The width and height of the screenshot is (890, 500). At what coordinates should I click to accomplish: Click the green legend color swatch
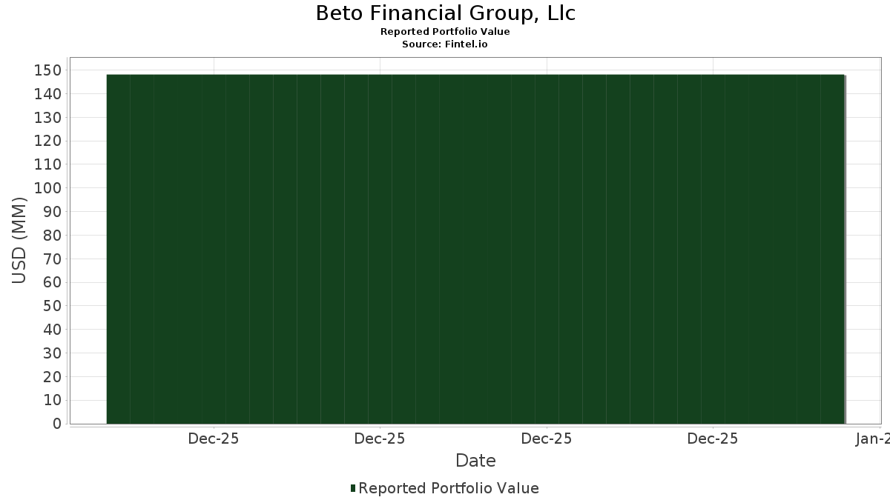coord(353,488)
